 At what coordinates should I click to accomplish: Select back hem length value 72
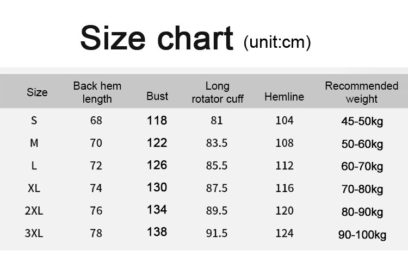coord(96,166)
